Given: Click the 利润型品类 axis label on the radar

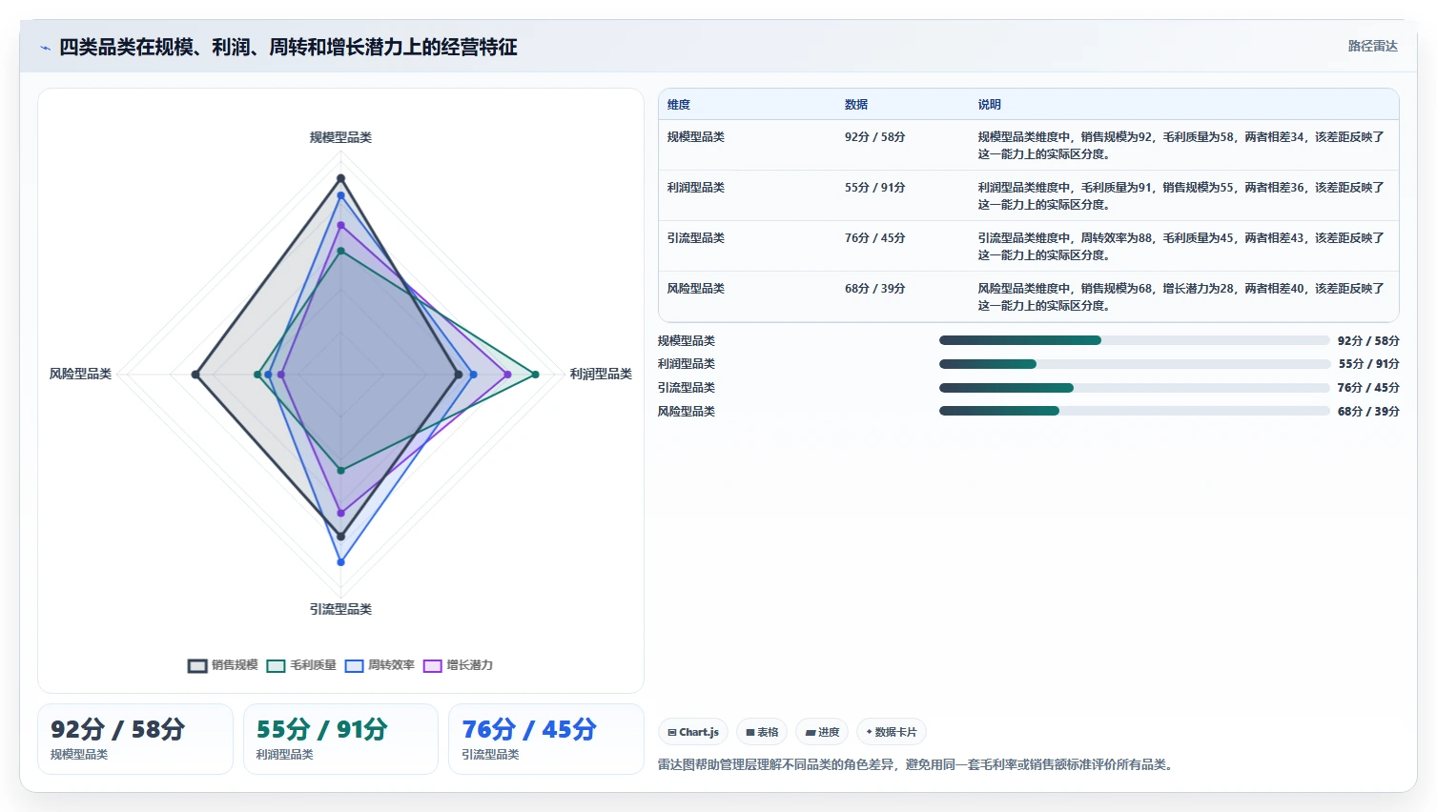Looking at the screenshot, I should point(601,374).
